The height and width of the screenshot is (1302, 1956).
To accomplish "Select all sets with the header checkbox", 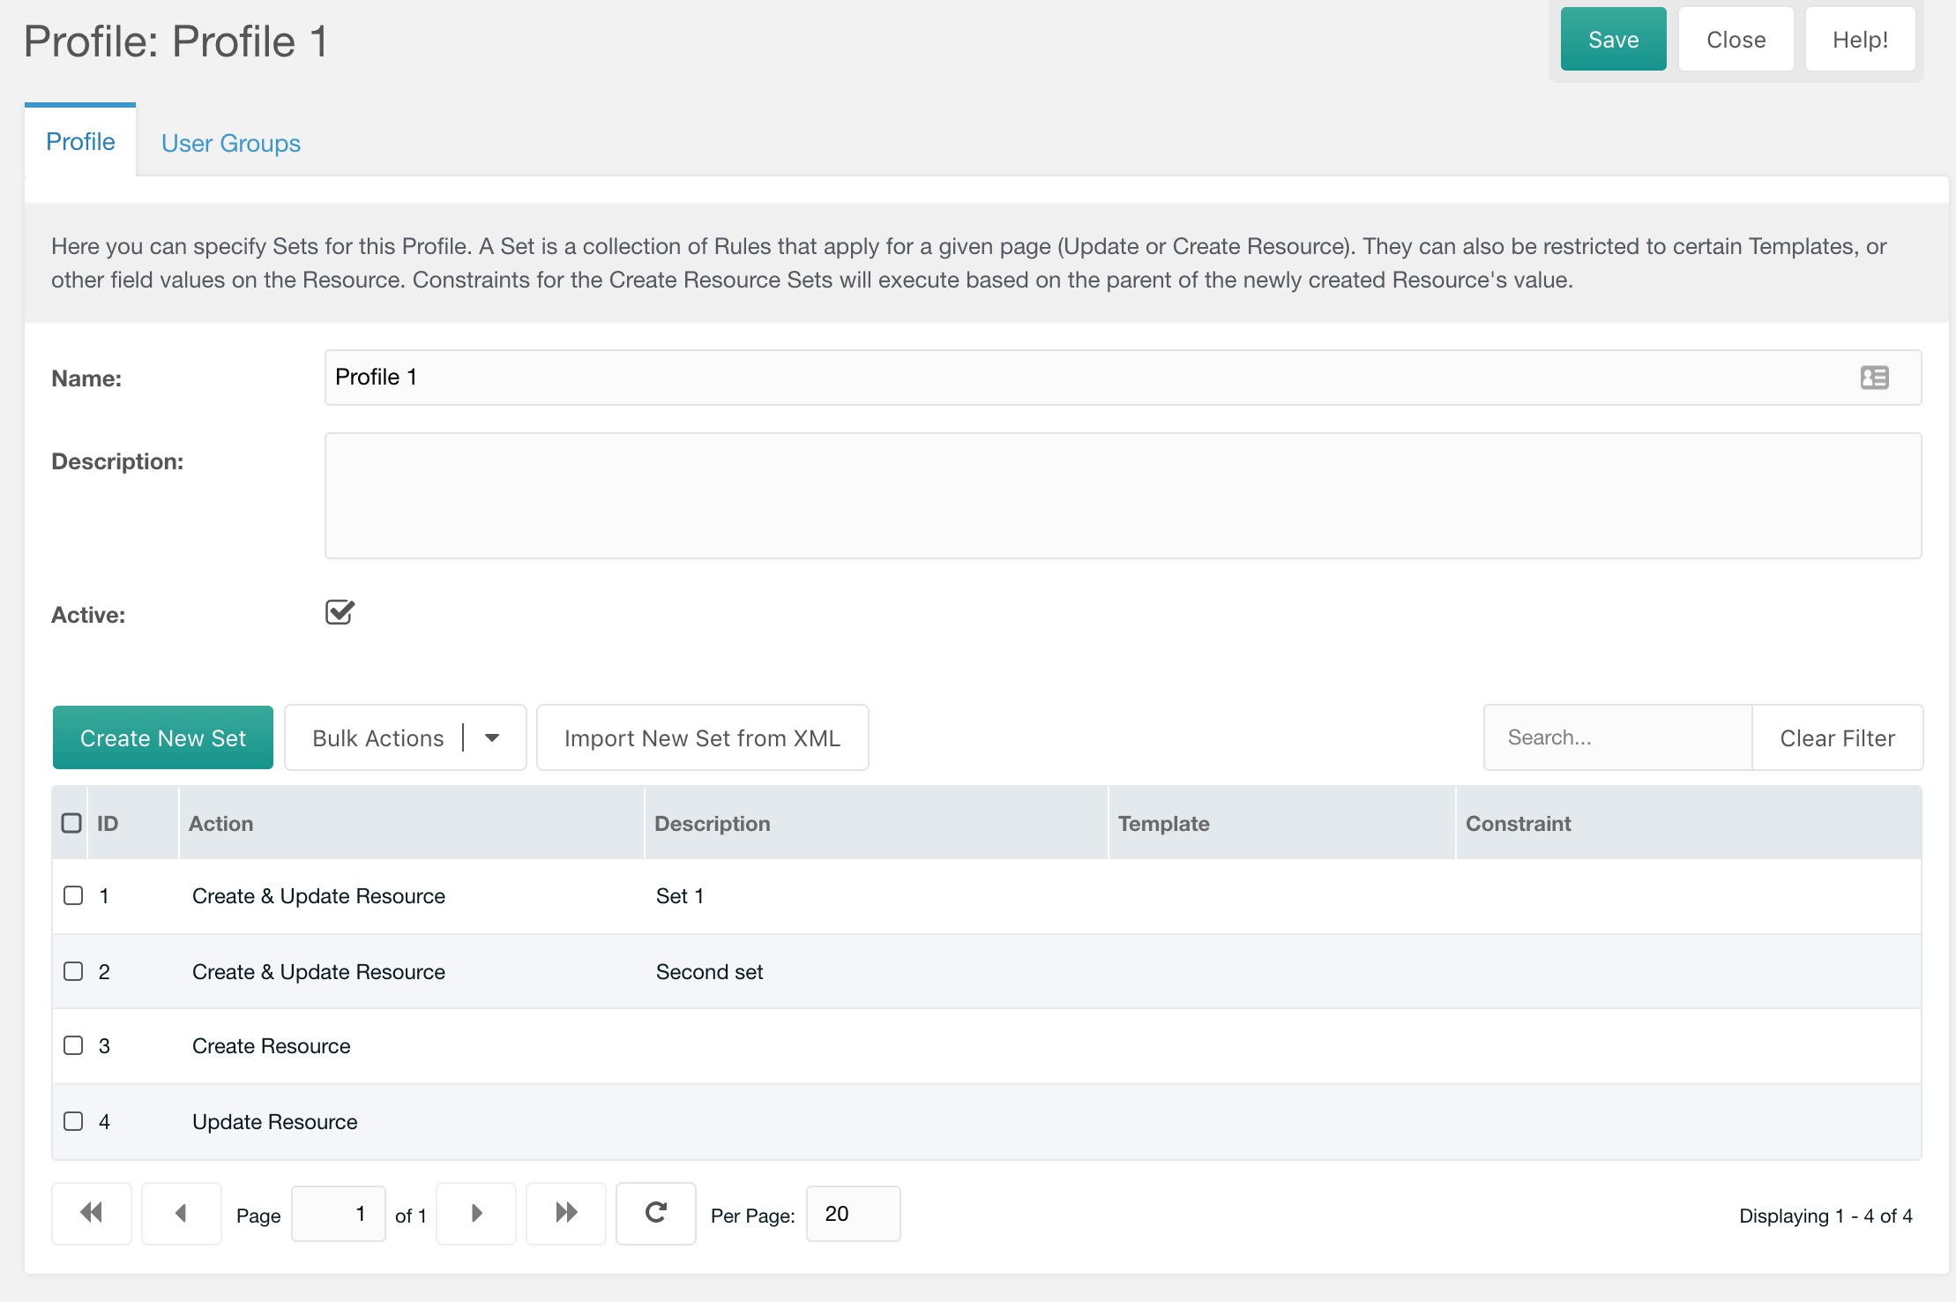I will tap(71, 822).
